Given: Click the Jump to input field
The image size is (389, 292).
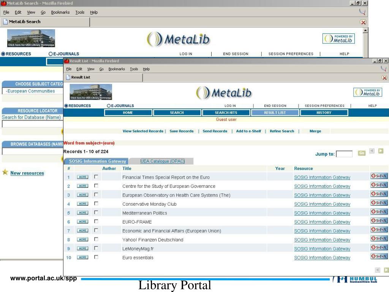Looking at the screenshot, I should pos(344,154).
